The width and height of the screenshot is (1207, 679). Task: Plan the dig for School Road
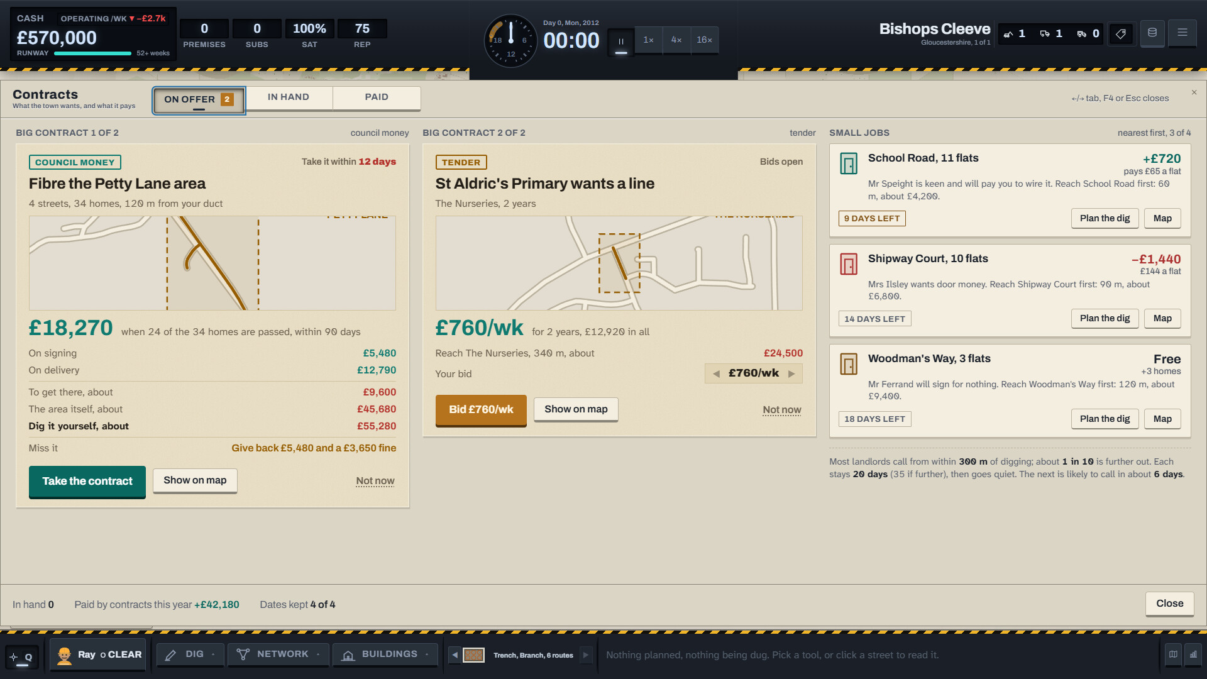pyautogui.click(x=1105, y=219)
